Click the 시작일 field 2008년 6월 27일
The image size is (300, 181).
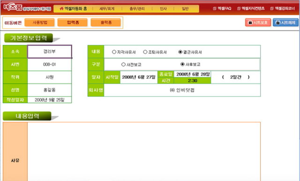click(x=139, y=77)
